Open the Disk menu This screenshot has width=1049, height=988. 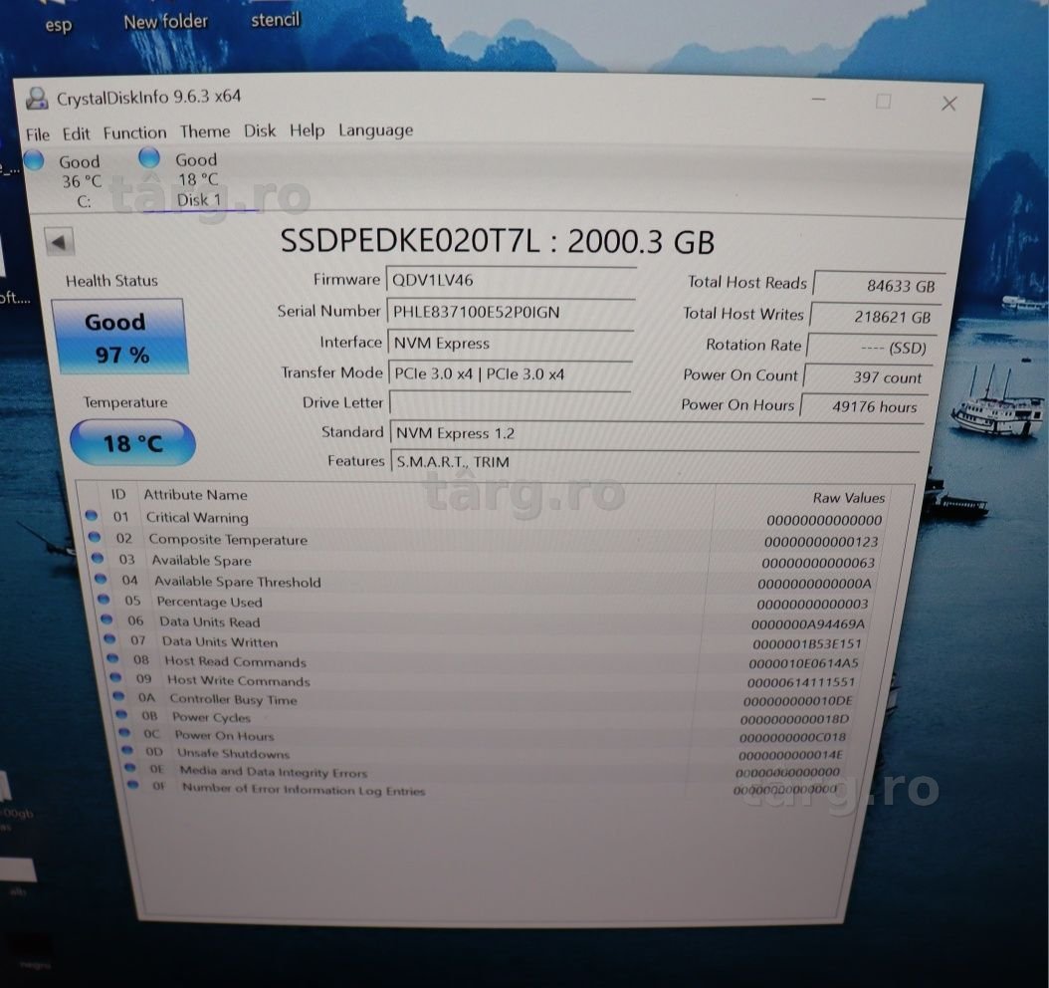click(x=260, y=130)
